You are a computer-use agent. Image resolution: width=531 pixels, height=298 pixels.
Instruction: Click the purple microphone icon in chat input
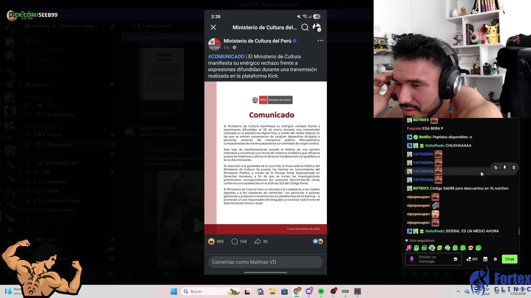tap(412, 259)
